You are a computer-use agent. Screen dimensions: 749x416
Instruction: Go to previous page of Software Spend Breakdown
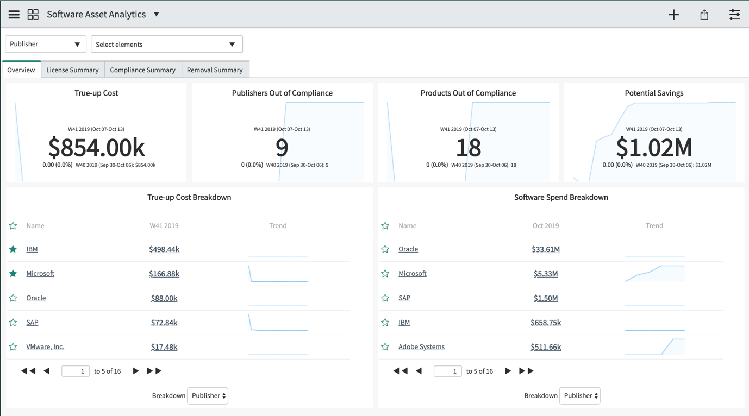[419, 371]
